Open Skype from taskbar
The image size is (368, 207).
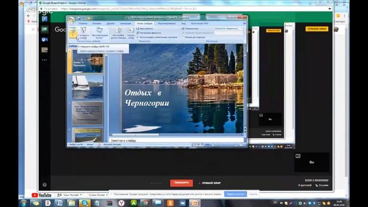point(85,203)
